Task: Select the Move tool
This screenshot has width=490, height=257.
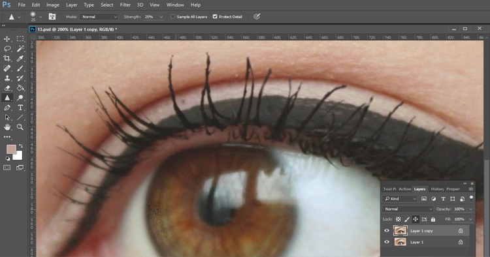Action: click(x=7, y=39)
